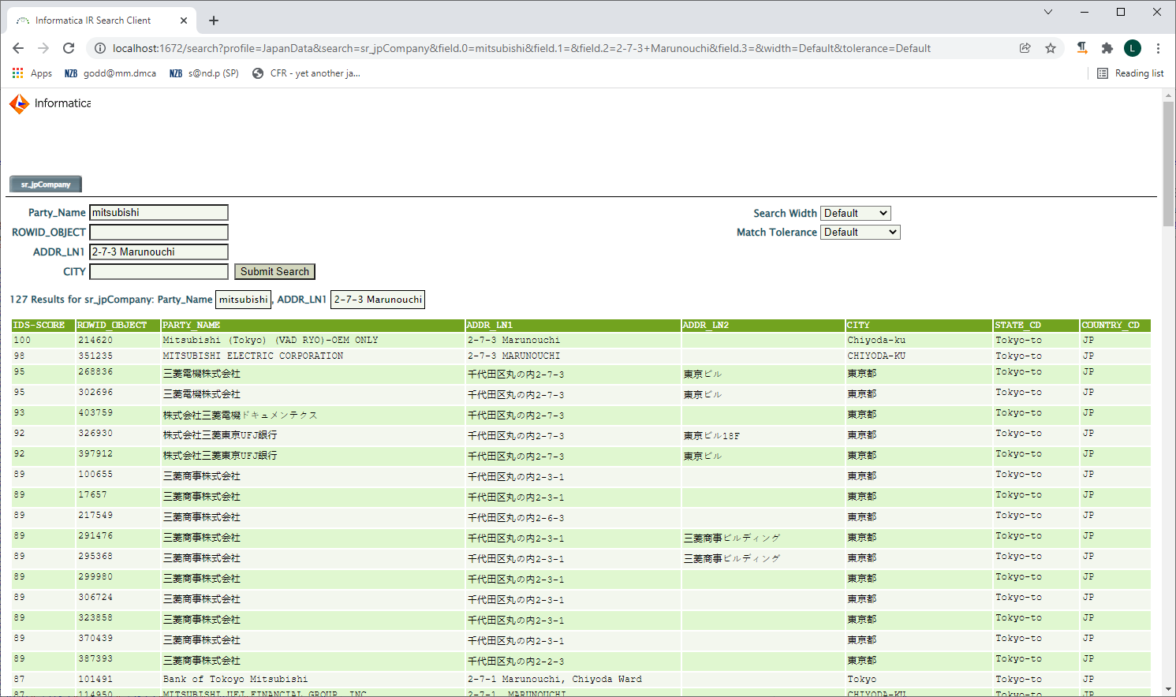Open a new browser tab
The width and height of the screenshot is (1176, 697).
214,20
